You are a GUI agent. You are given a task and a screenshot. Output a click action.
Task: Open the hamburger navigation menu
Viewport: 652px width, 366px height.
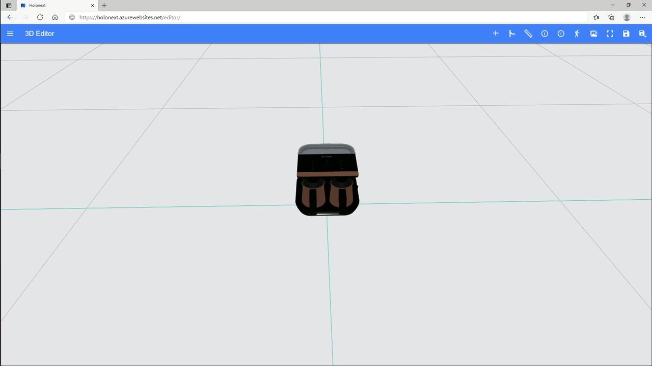coord(10,34)
